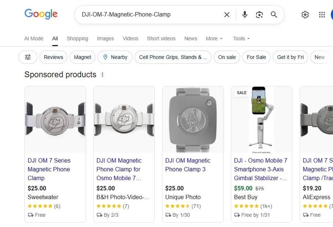
Task: Open Quick Settings with the gear icon
Action: click(305, 15)
